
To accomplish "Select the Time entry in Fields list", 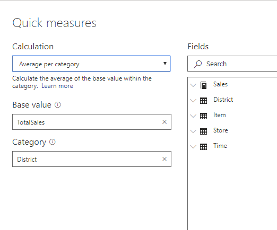I will 220,146.
